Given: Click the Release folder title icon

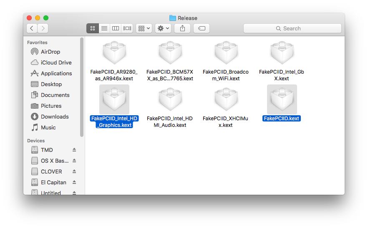Looking at the screenshot, I should [172, 18].
